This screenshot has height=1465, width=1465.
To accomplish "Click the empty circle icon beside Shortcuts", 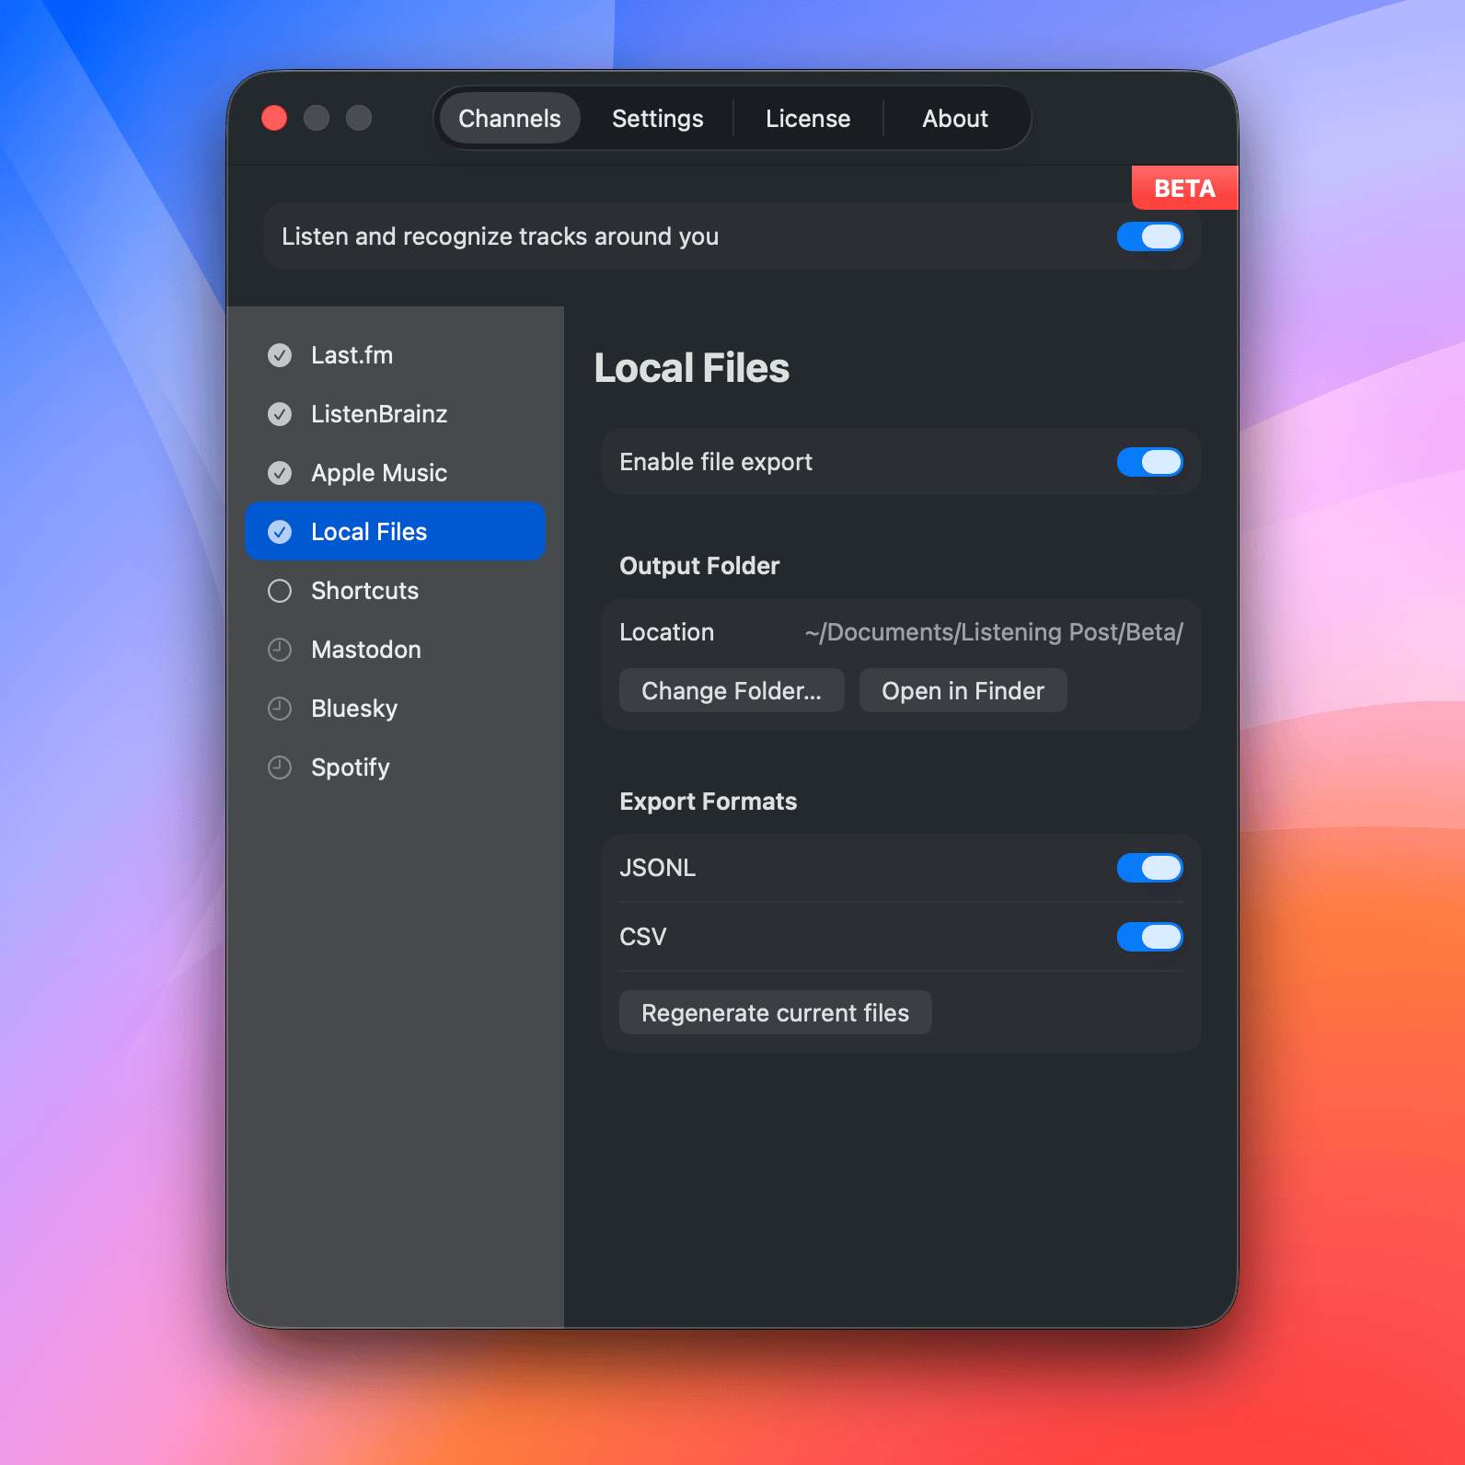I will pyautogui.click(x=280, y=591).
